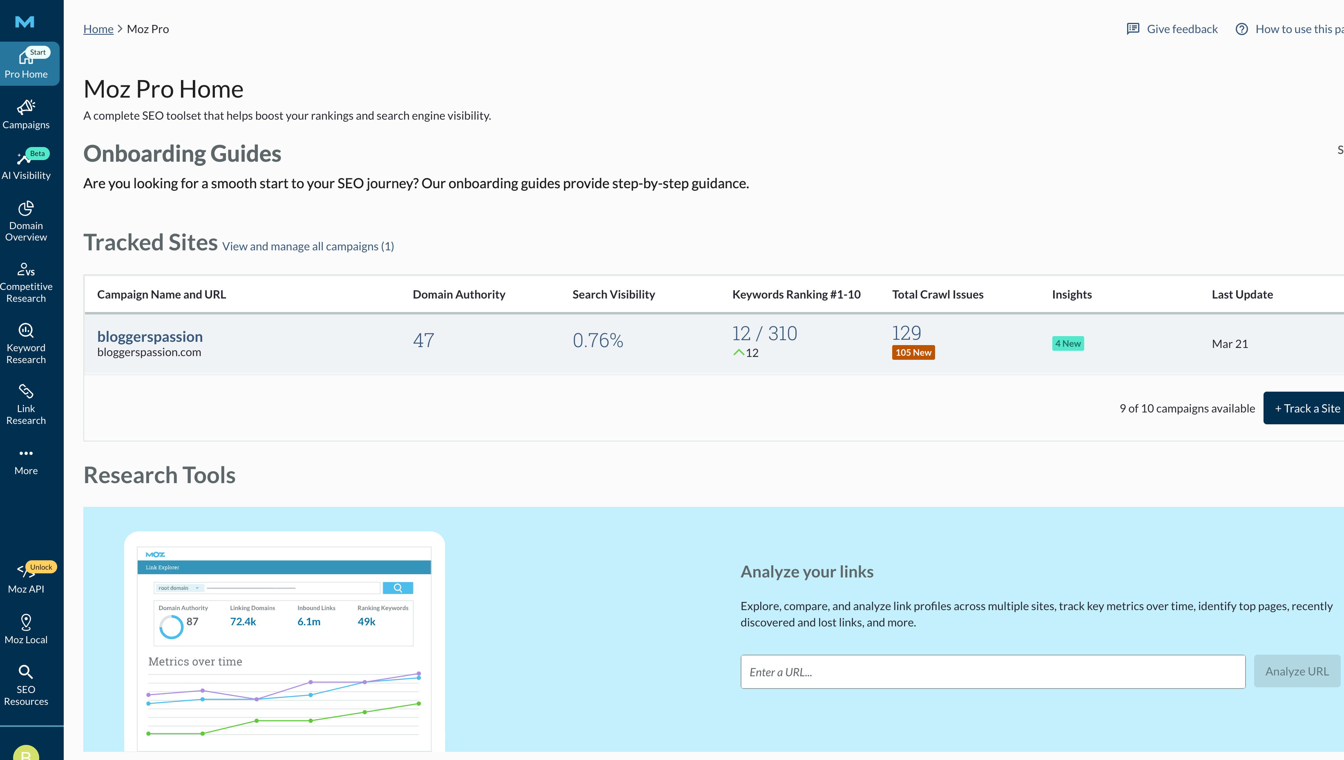This screenshot has width=1344, height=760.
Task: Open Link Research from the sidebar
Action: [26, 402]
